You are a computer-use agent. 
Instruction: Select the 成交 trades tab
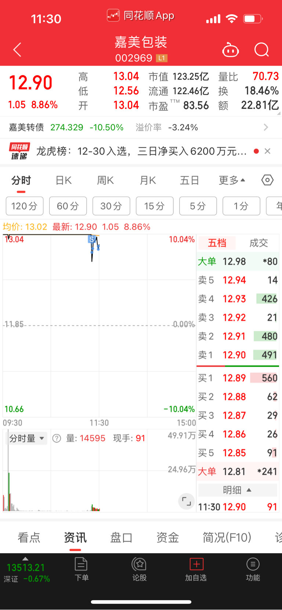258,243
